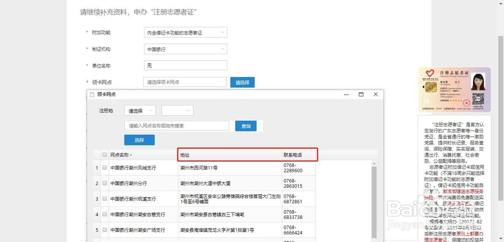
Task: Click phone number 0768-2289600
Action: 293,168
